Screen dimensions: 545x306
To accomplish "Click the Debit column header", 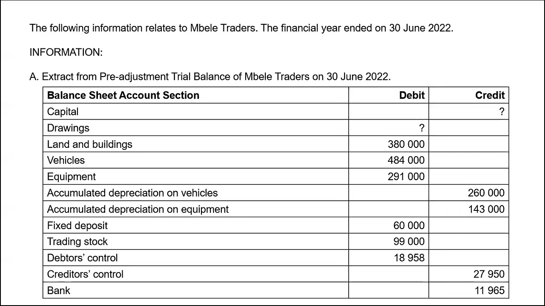I will pyautogui.click(x=412, y=96).
